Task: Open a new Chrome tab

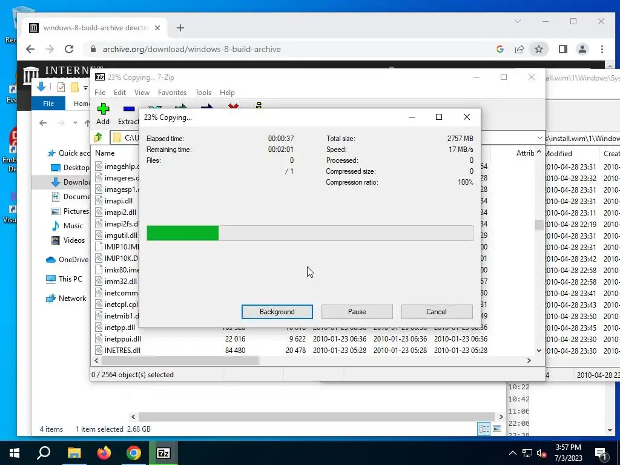Action: click(x=180, y=28)
